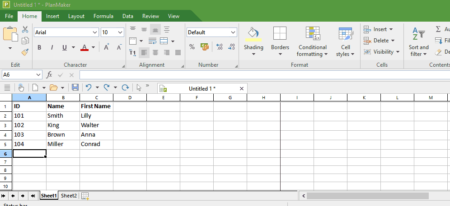
Task: Toggle wrap text in cell
Action: 152,41
